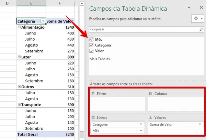Image resolution: width=206 pixels, height=140 pixels.
Task: Uncheck the Valor field checkbox
Action: 91,51
